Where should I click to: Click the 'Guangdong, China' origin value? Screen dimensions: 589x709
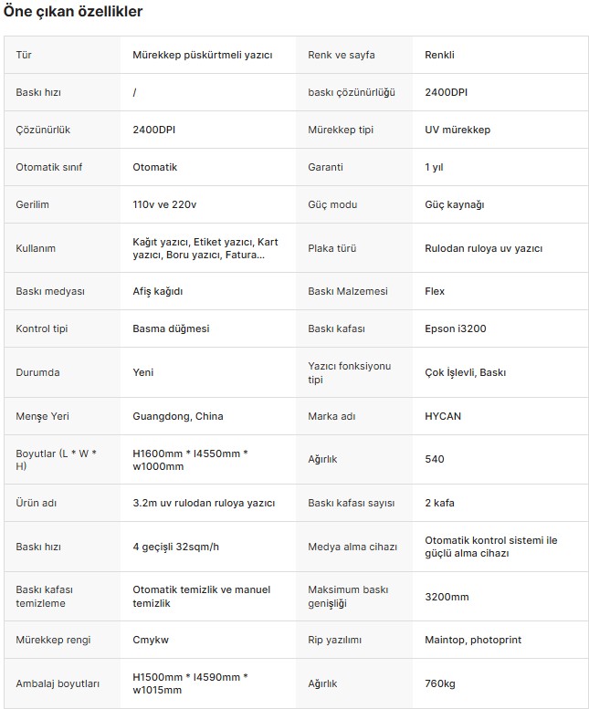click(178, 416)
